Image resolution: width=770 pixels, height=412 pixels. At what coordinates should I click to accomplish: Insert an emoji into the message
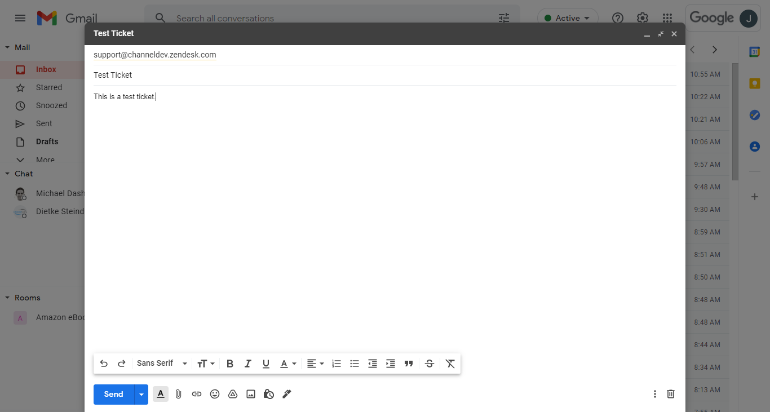point(215,394)
